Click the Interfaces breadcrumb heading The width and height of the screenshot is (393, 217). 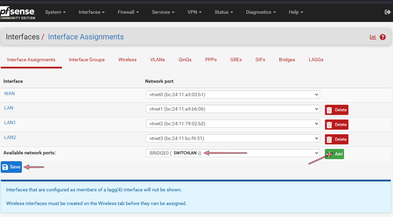[x=23, y=37]
